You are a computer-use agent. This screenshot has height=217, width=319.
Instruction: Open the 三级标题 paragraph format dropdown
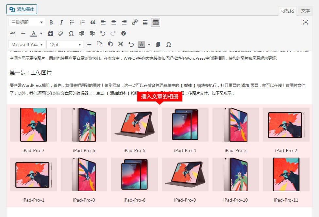[x=27, y=22]
